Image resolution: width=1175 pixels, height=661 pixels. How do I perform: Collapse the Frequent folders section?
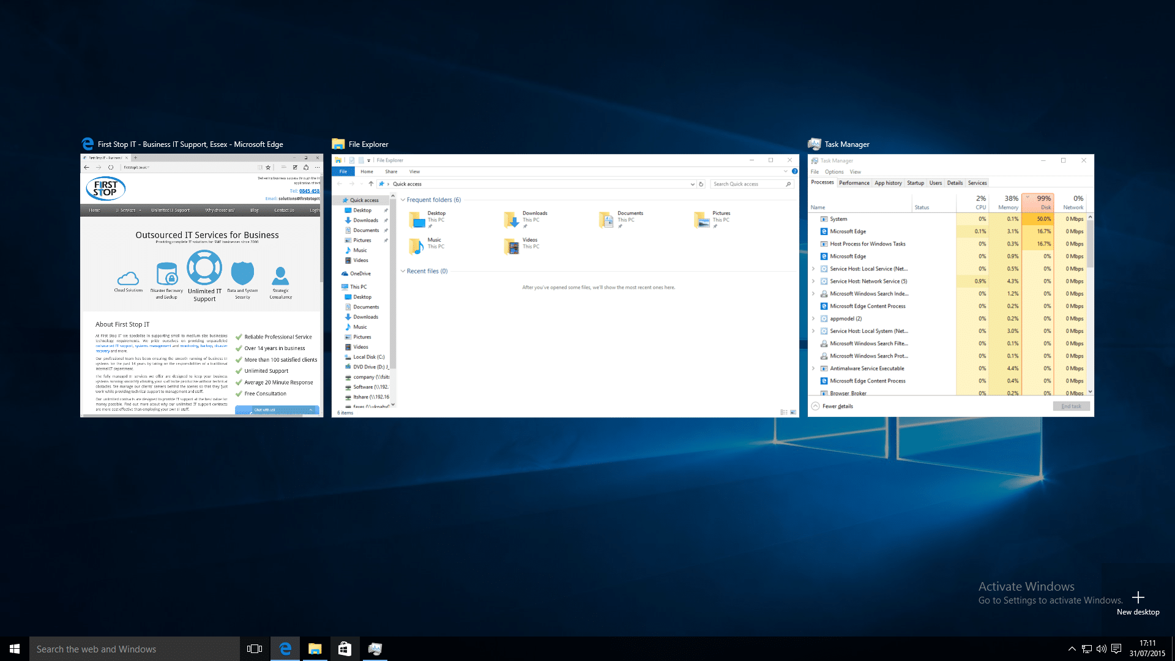[403, 200]
